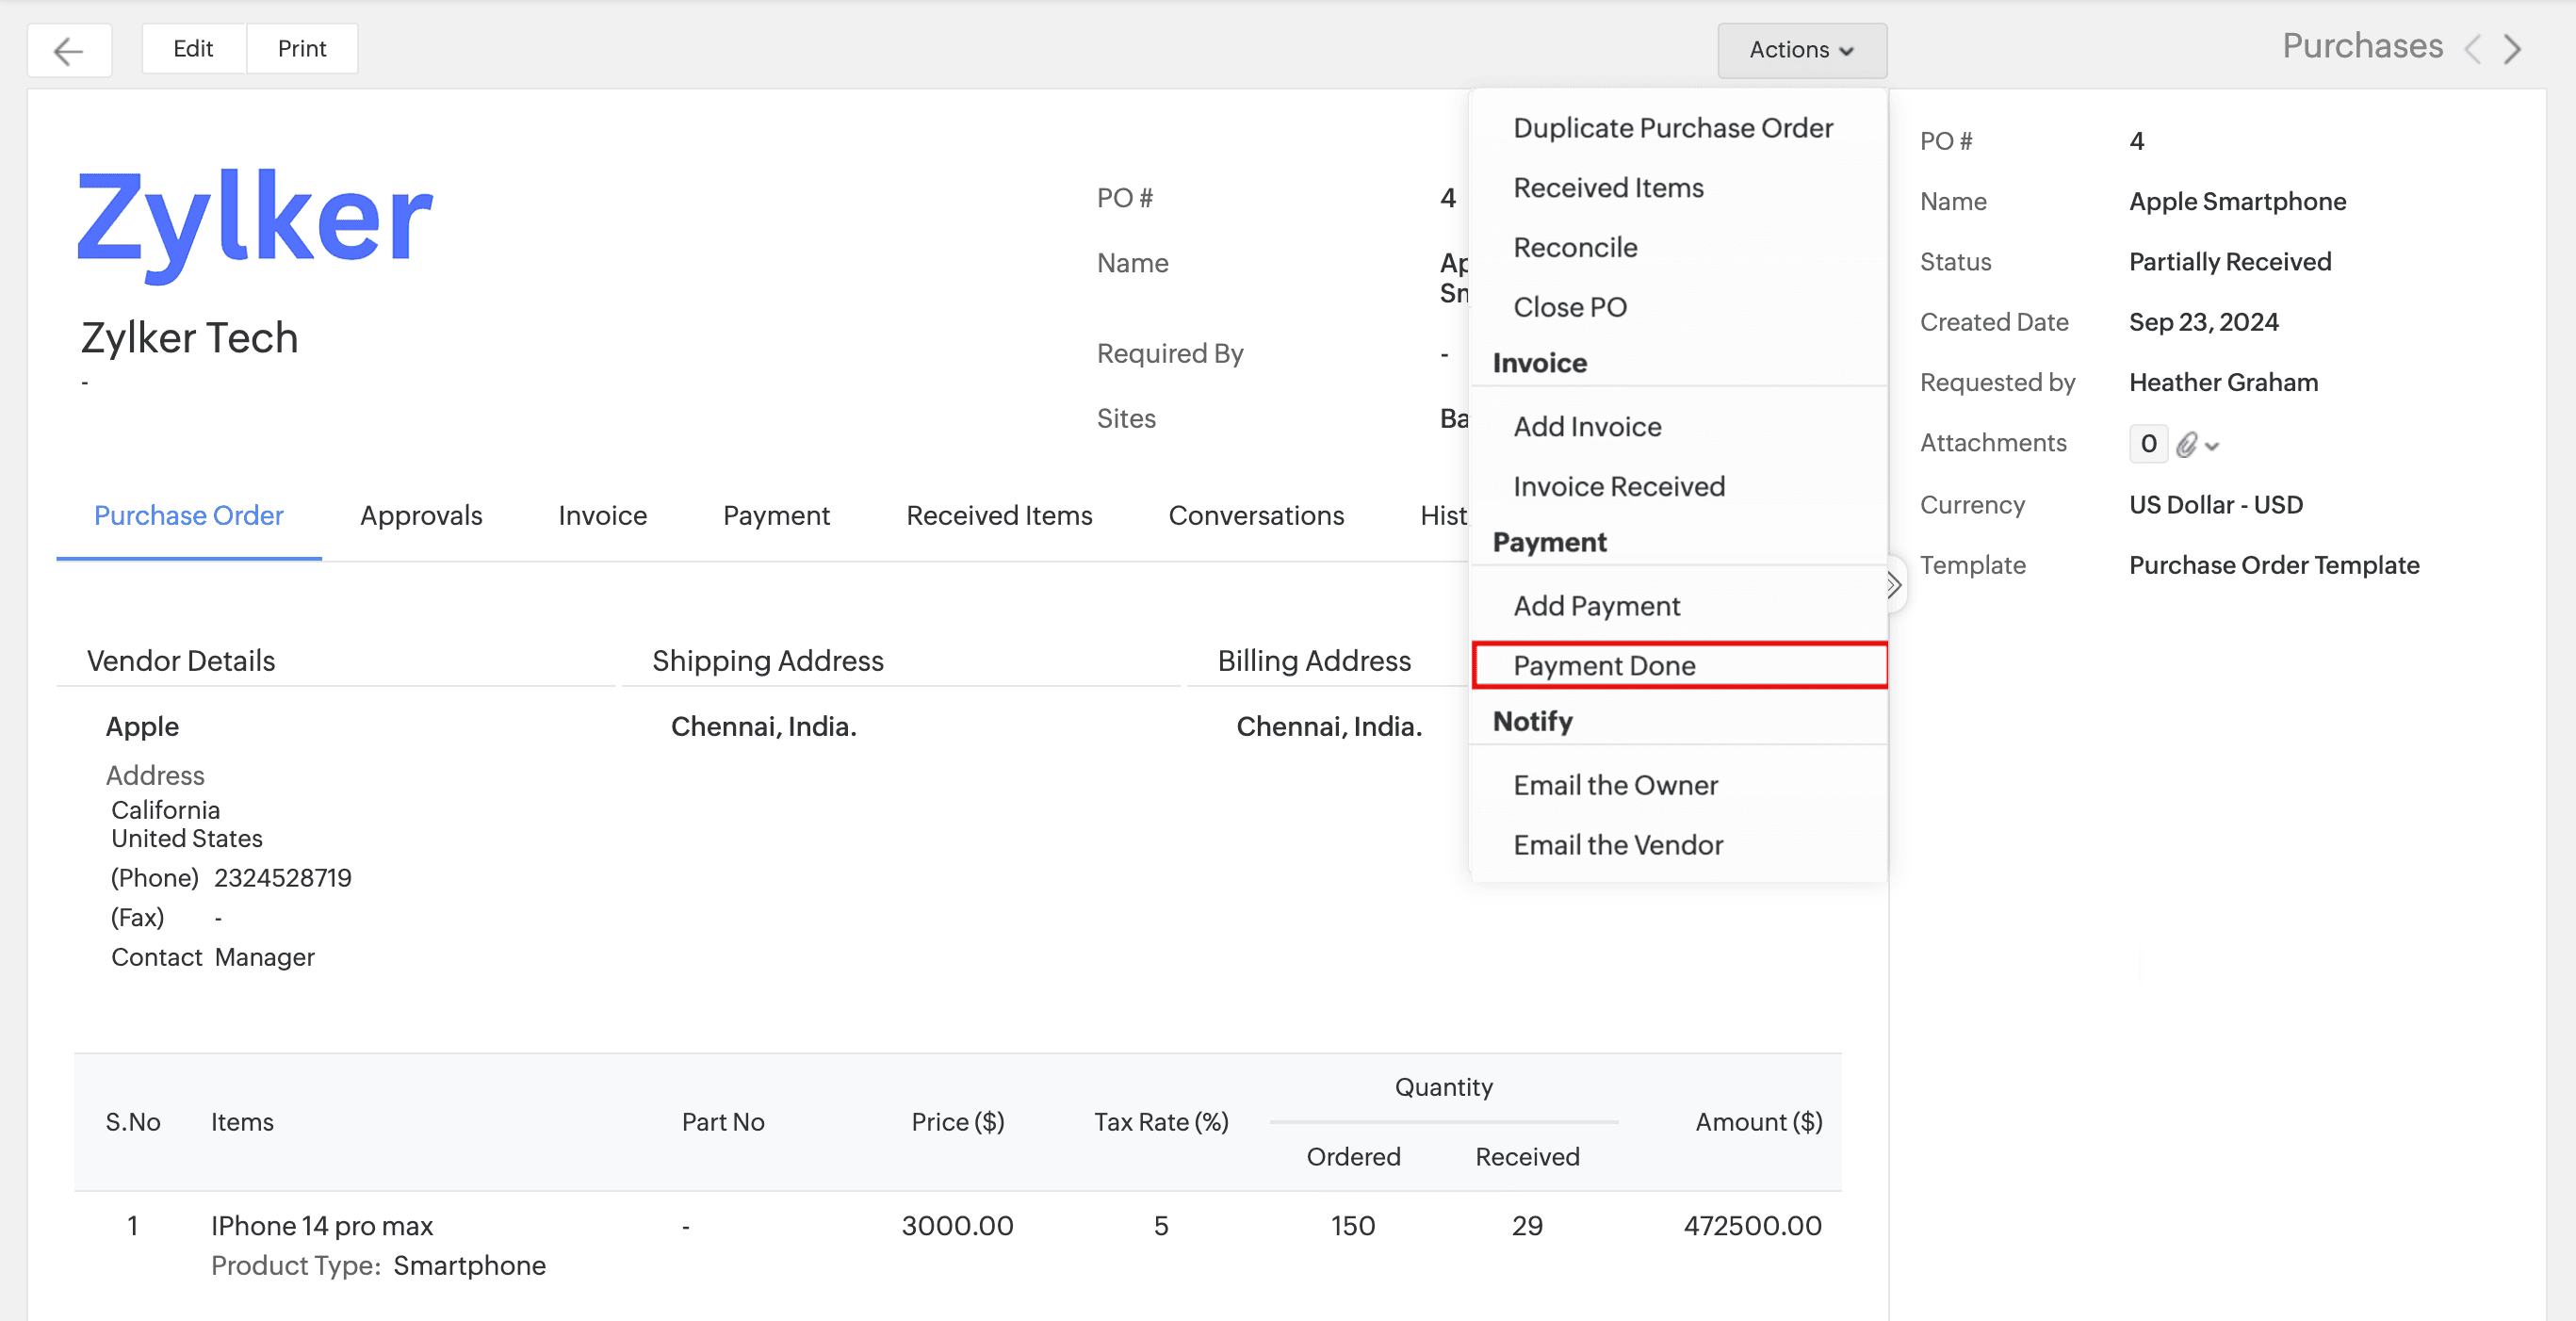Click the Edit button
Screen dimensions: 2576x1321
click(193, 49)
